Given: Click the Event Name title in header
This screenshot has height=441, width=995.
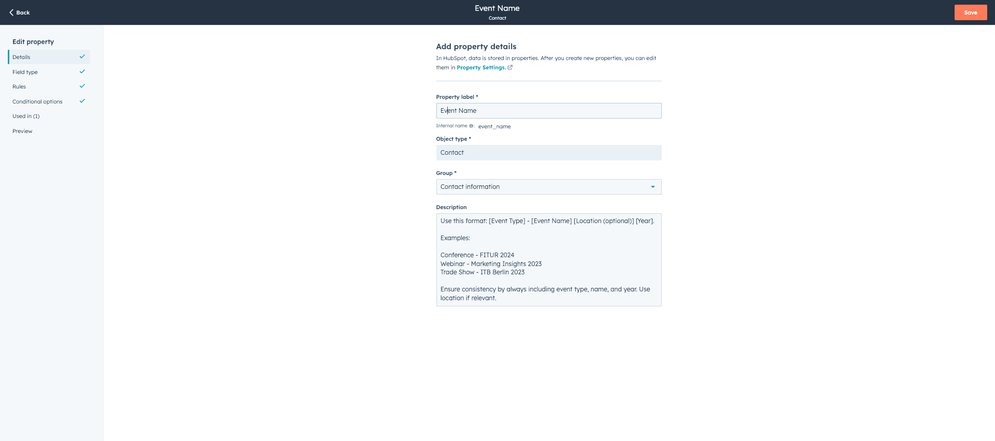Looking at the screenshot, I should click(497, 8).
